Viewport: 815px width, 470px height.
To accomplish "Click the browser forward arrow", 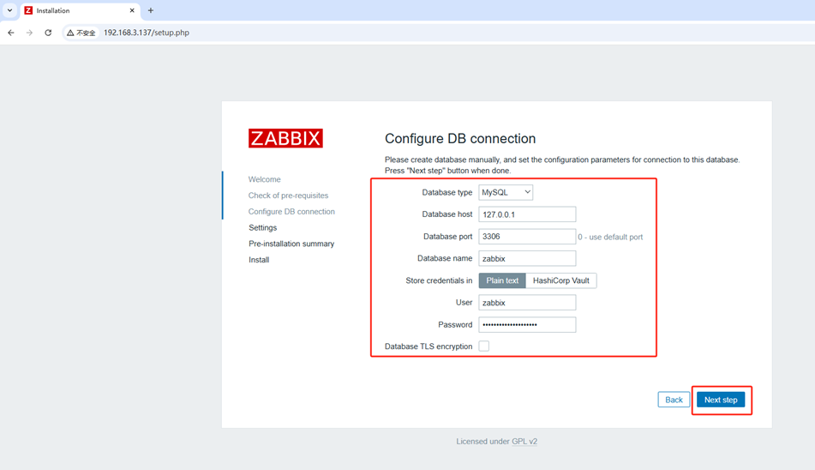I will [30, 33].
